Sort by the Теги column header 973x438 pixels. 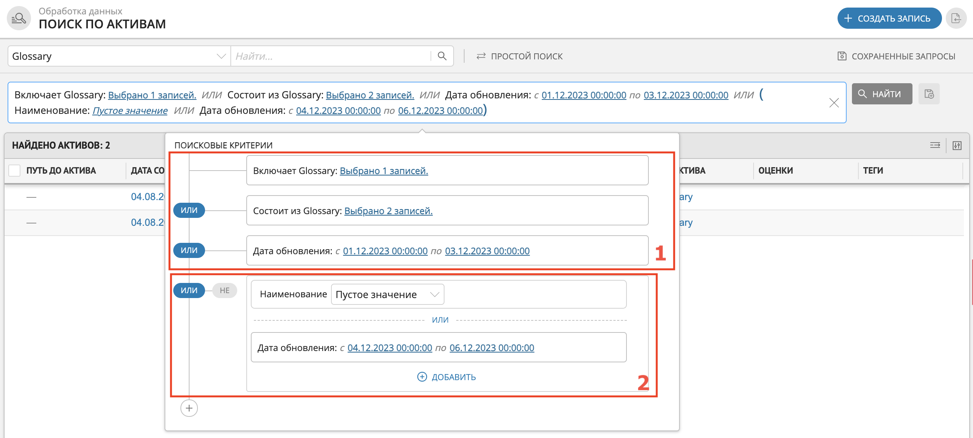[x=873, y=171]
